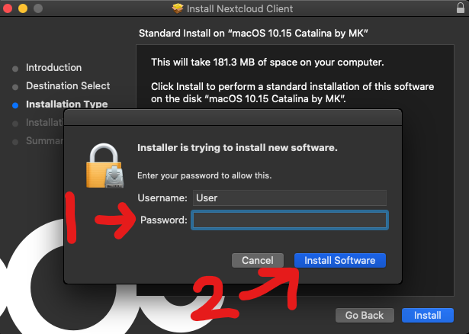This screenshot has height=334, width=469.
Task: Click the "Installer is trying to install" heading
Action: click(236, 147)
